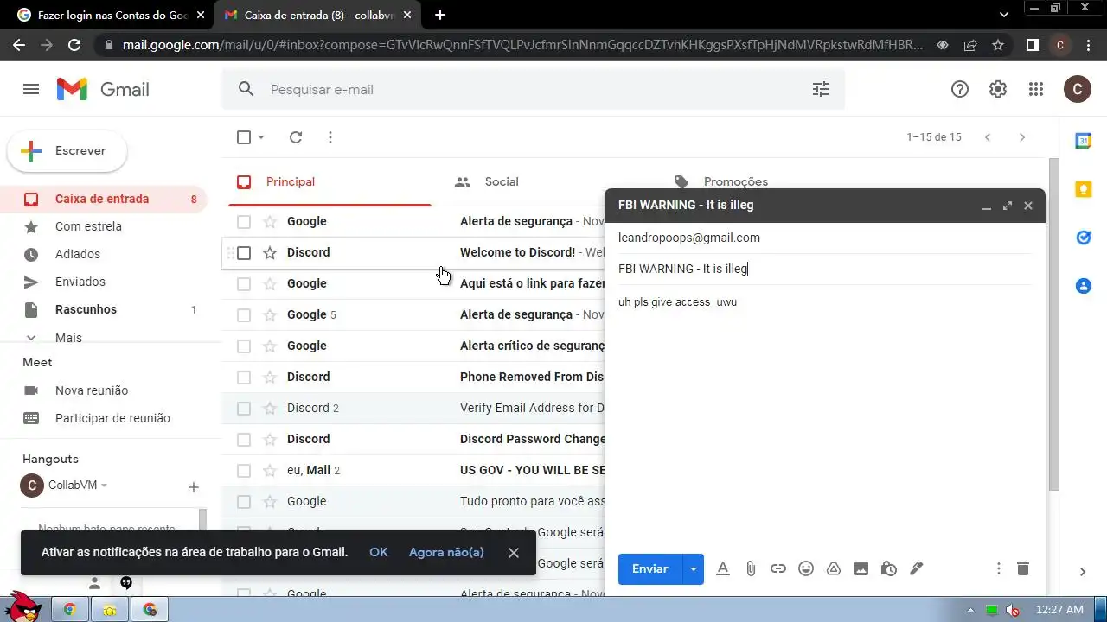1107x622 pixels.
Task: Click the compose subject field FBI WARNING
Action: 824,269
